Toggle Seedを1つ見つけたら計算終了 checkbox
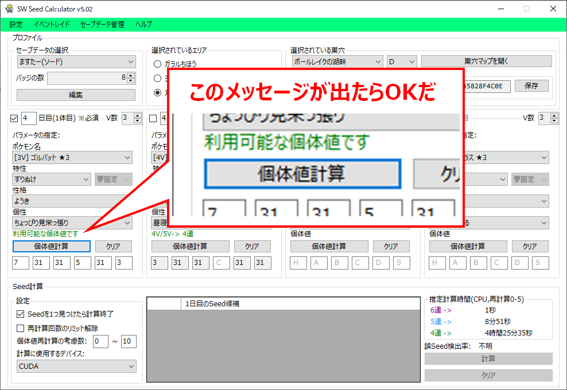Image resolution: width=567 pixels, height=390 pixels. click(x=21, y=314)
